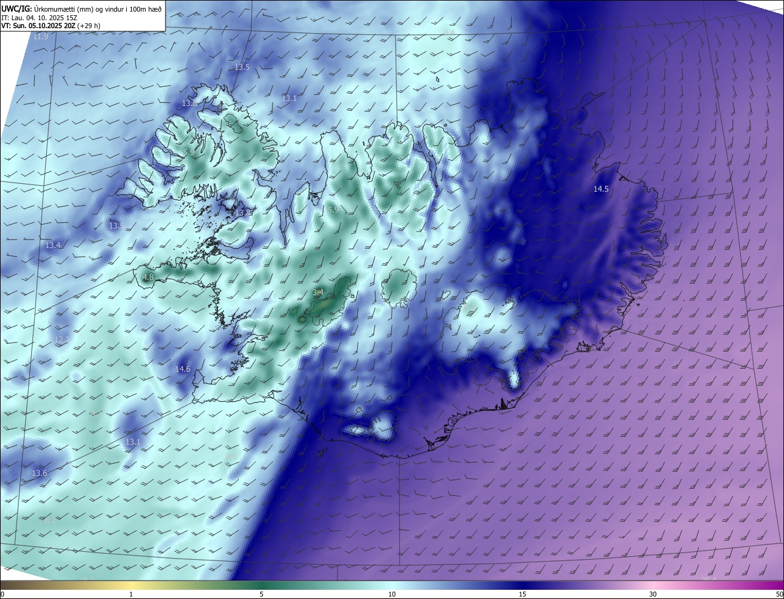
Task: Click the 0 tick on the color scale
Action: [x=2, y=594]
